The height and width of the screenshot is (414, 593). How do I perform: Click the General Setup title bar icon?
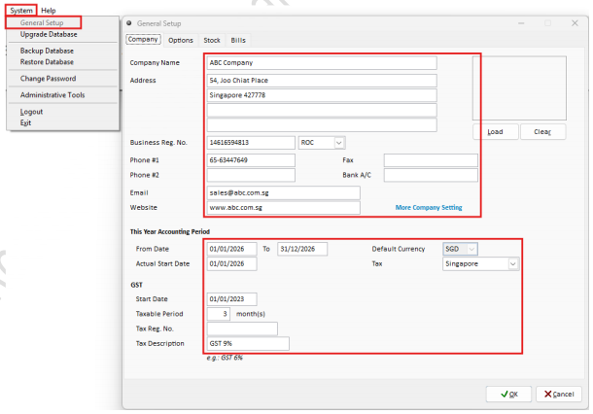coord(129,23)
